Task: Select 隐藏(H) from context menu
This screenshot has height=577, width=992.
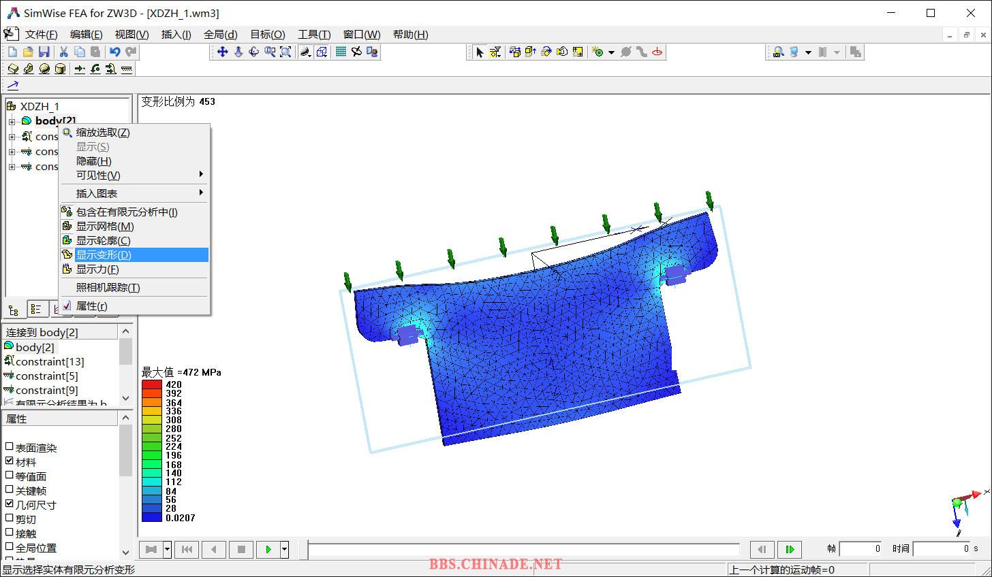Action: click(134, 161)
